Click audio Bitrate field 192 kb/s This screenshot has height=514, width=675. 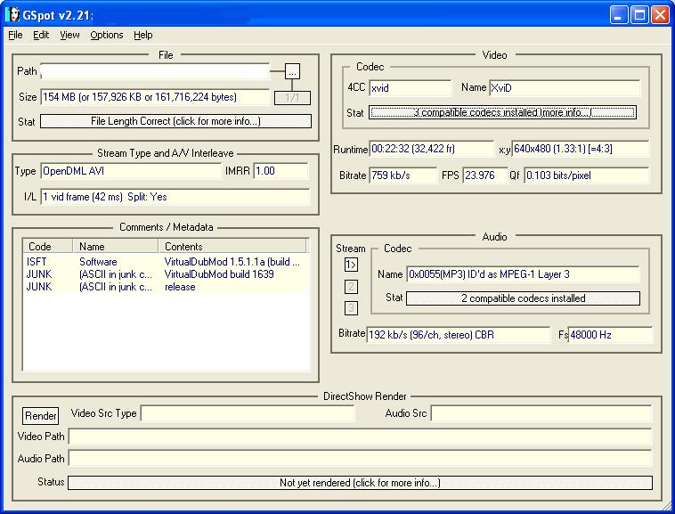[458, 334]
